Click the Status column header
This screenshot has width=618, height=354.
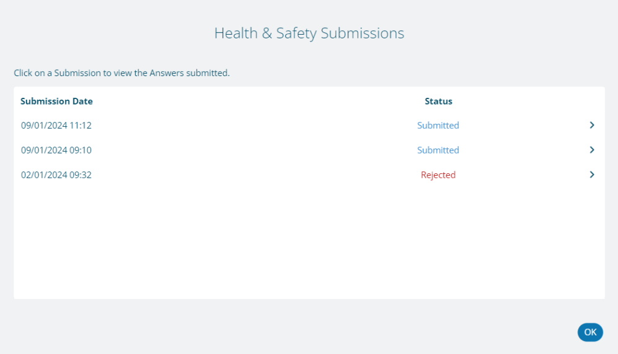click(x=438, y=101)
